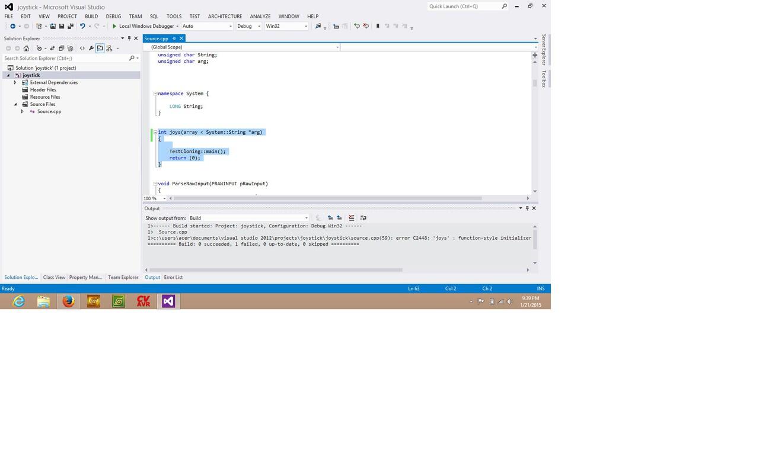Image resolution: width=759 pixels, height=463 pixels.
Task: Click the View Code icon in Solution Explorer
Action: pos(82,49)
